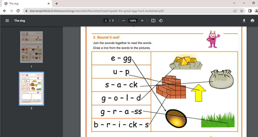258x137 pixels.
Task: Rotate the document counterclockwise
Action: pos(161,21)
